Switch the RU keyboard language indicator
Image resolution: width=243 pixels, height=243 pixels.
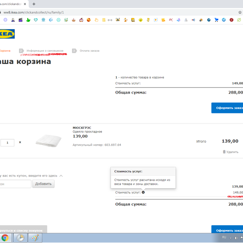tap(224, 237)
